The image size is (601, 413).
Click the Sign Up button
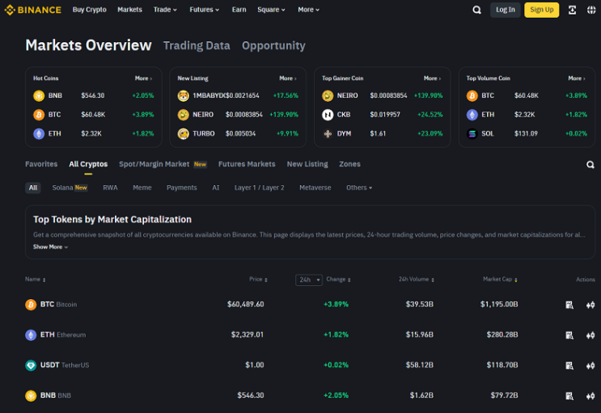click(x=542, y=10)
